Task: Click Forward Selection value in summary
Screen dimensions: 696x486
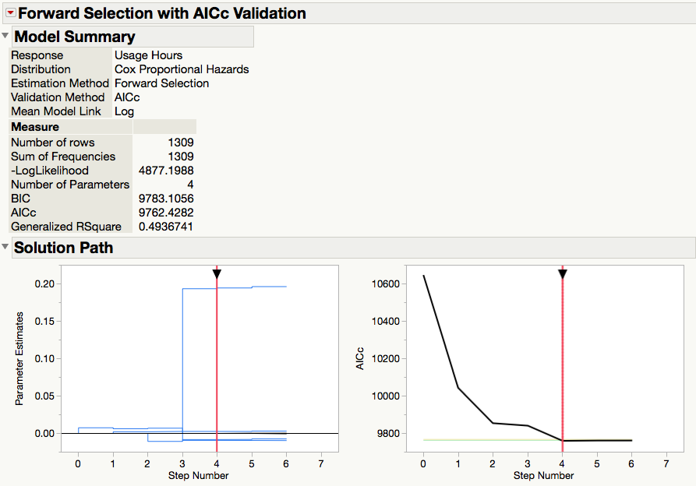Action: point(161,83)
